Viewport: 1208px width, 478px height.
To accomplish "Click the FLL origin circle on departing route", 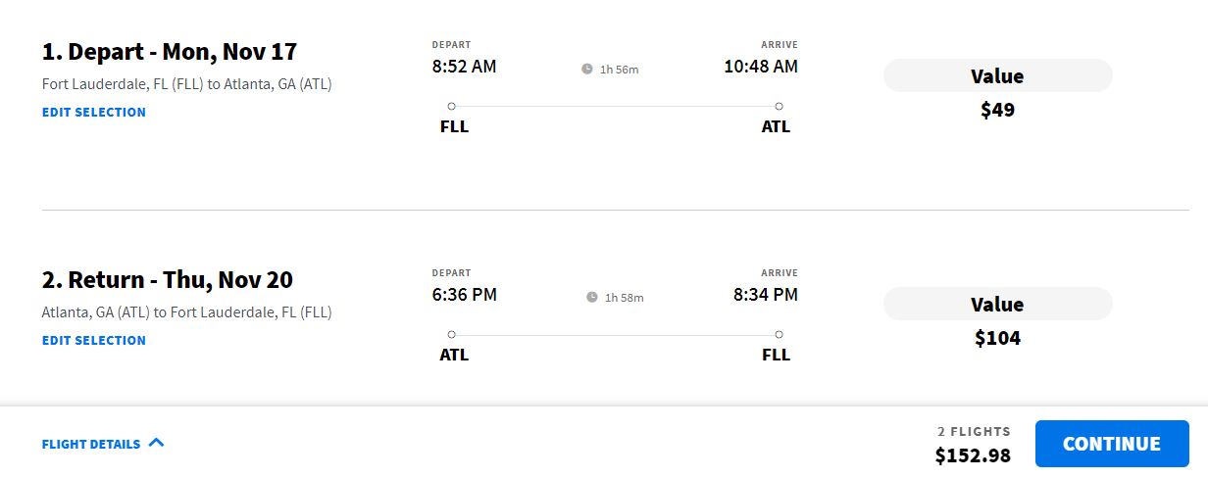I will pyautogui.click(x=451, y=106).
